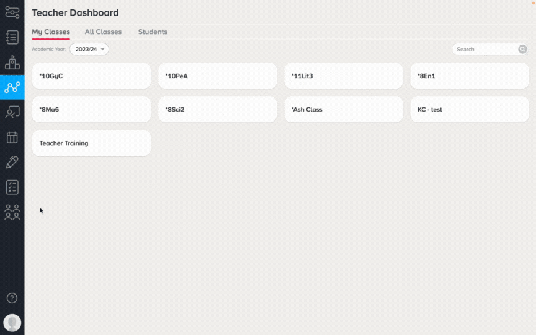Viewport: 536px width, 335px height.
Task: Open the leaderboard podium icon in sidebar
Action: pyautogui.click(x=12, y=62)
